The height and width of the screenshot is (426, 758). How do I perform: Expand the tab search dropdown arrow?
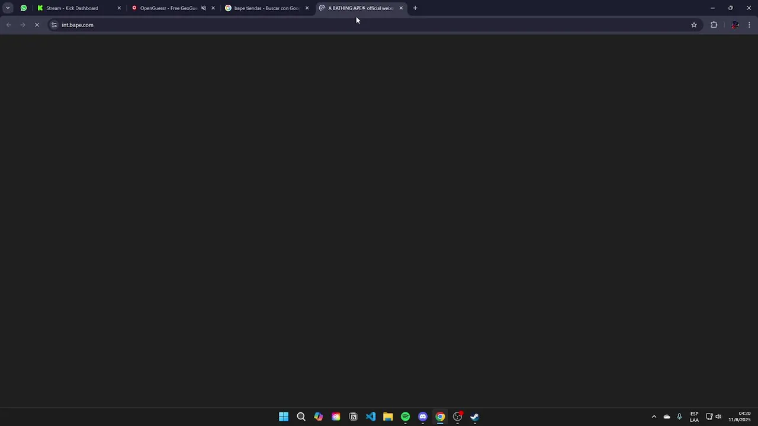(8, 8)
